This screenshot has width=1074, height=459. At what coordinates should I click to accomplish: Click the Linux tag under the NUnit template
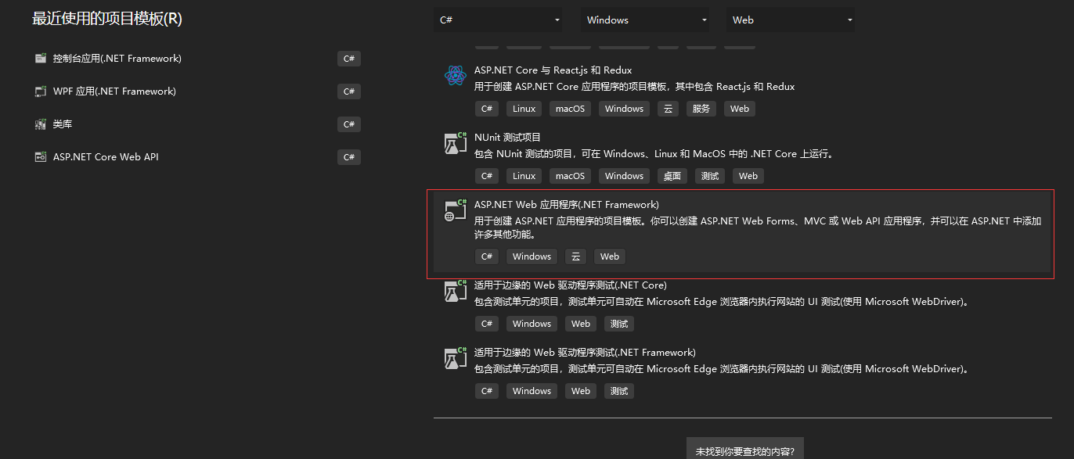(x=524, y=176)
